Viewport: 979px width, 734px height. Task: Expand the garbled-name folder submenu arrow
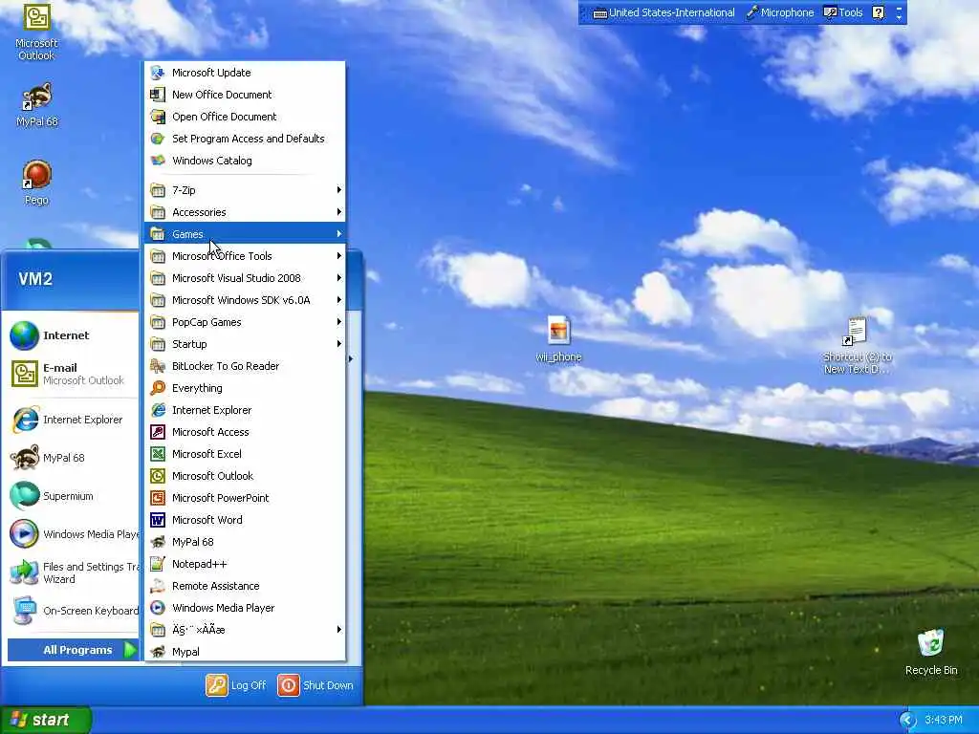click(x=339, y=630)
